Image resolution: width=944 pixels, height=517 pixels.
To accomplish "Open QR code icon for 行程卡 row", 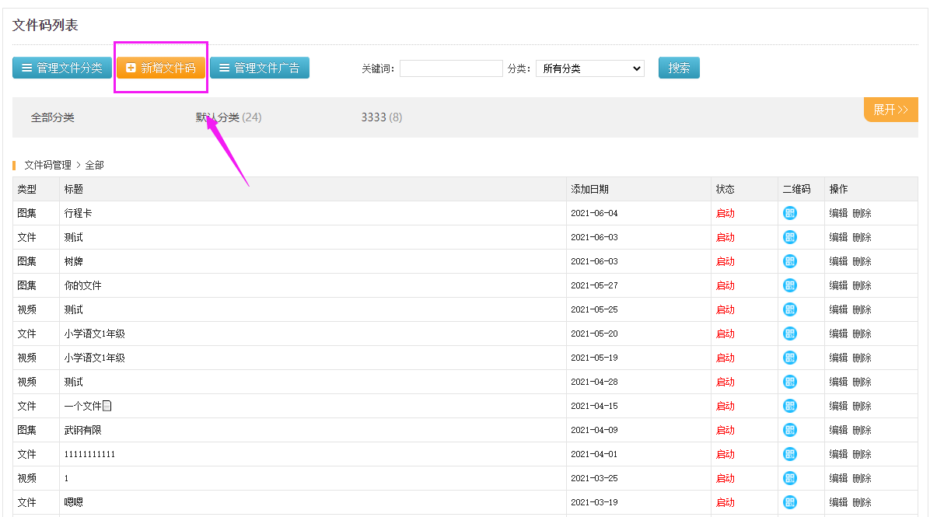I will tap(789, 213).
